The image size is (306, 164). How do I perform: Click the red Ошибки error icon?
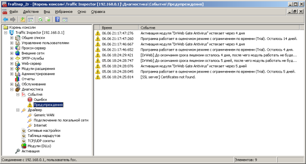pos(30,100)
